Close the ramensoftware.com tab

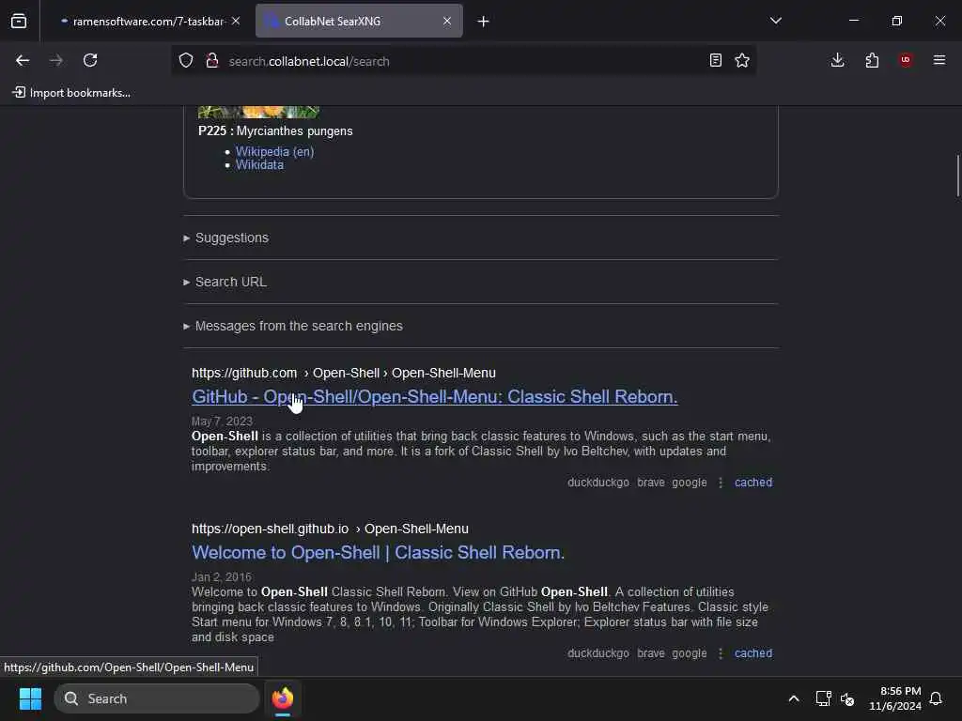click(236, 21)
